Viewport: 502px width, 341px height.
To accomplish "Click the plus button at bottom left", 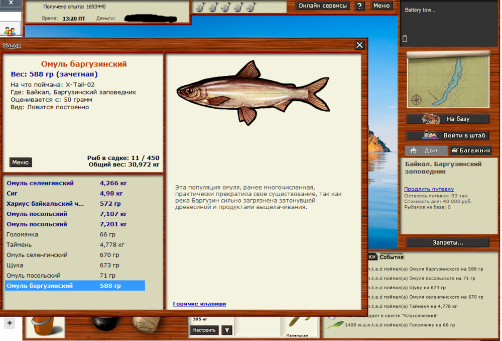I will tap(10, 323).
